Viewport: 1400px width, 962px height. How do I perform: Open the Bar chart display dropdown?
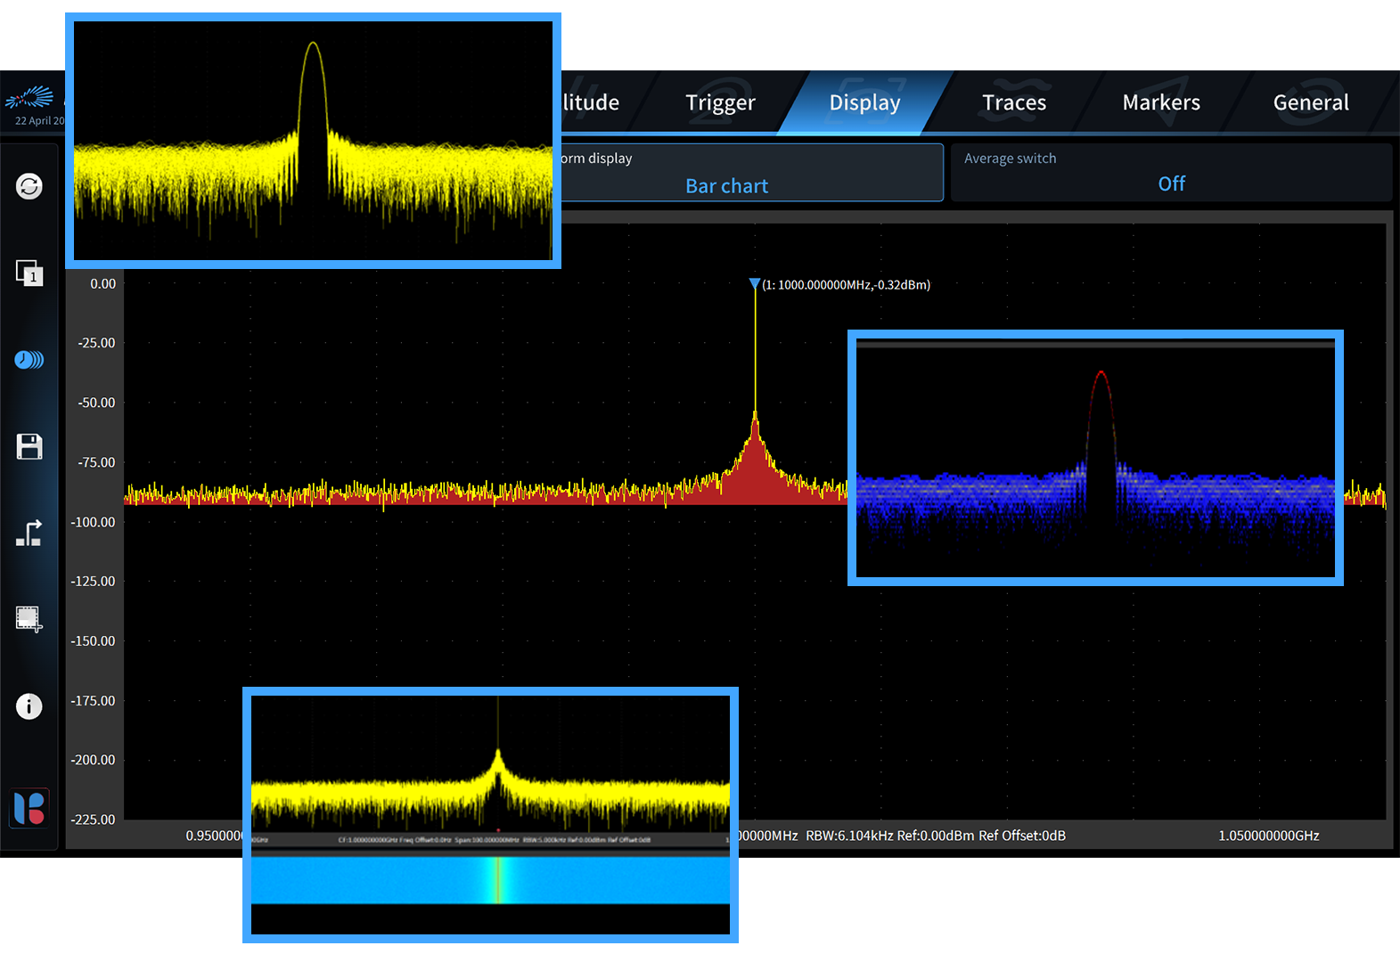(x=727, y=185)
